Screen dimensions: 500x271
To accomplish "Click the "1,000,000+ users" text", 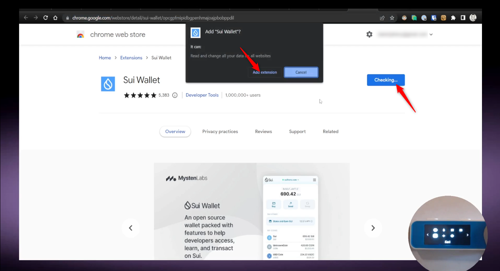I will [x=243, y=95].
